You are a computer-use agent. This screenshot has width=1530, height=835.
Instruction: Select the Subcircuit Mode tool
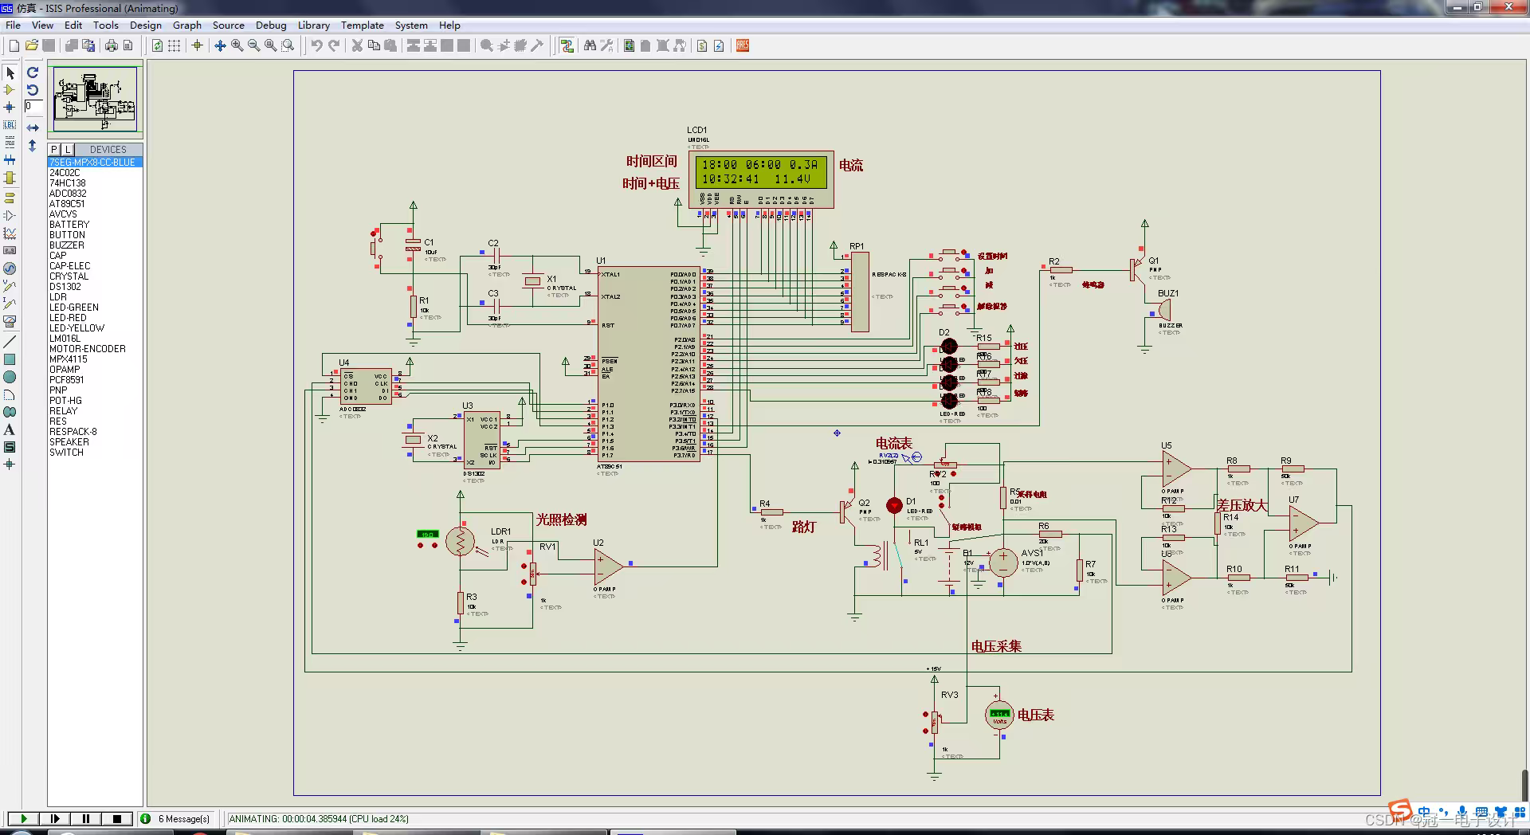(x=10, y=178)
